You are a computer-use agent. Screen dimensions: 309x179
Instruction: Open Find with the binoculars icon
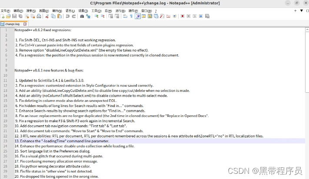pos(82,16)
